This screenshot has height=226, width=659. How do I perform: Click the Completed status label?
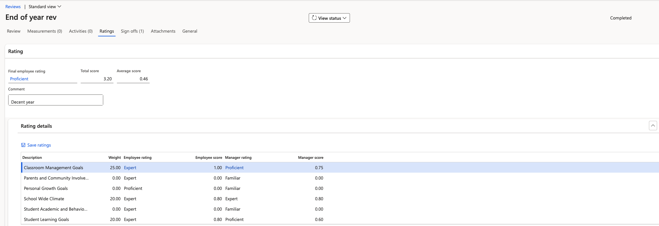tap(621, 18)
